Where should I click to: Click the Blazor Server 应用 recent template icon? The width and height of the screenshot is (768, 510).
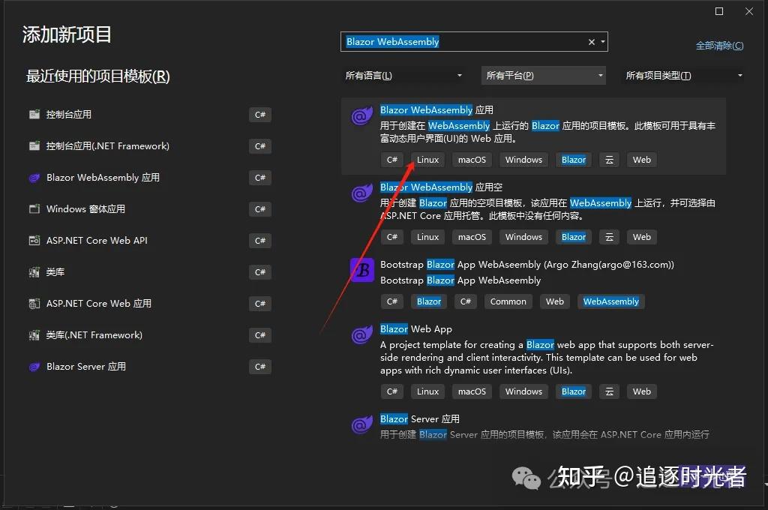[34, 367]
